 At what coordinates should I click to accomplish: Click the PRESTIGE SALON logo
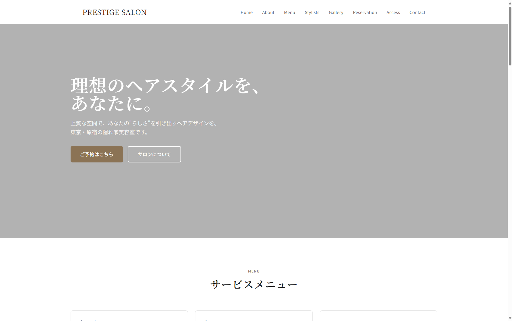tap(114, 12)
